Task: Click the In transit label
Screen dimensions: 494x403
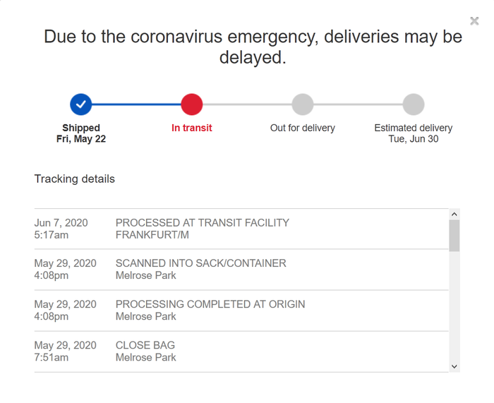Action: [x=192, y=128]
